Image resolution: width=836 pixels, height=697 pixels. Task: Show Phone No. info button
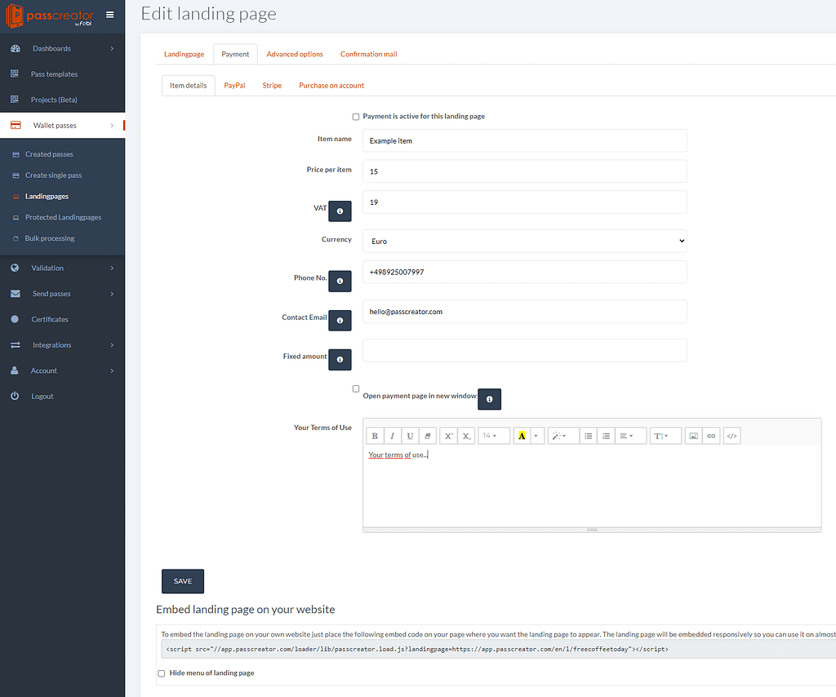pos(340,281)
